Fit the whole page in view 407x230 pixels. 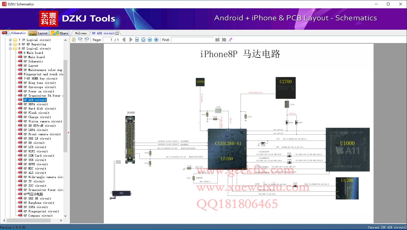pos(143,40)
